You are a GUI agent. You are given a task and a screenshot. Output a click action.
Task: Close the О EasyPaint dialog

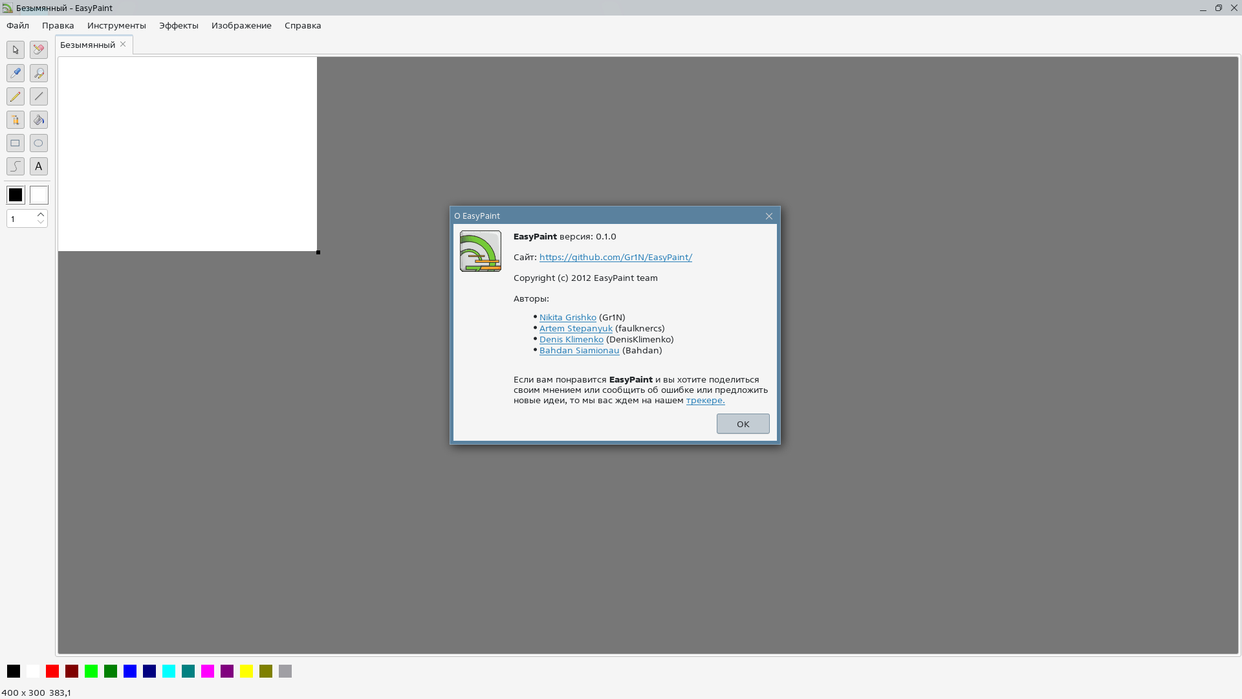point(769,216)
